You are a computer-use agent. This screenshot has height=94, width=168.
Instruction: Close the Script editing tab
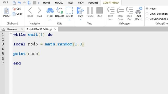[55, 29]
